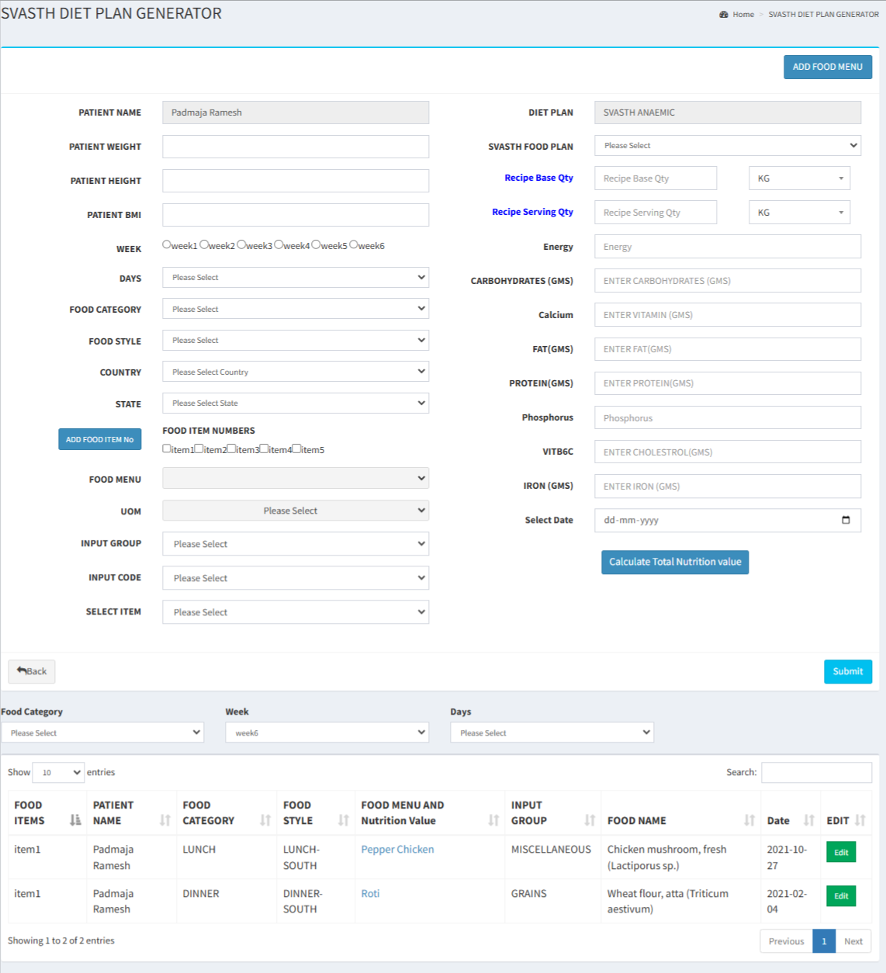886x973 pixels.
Task: Open the Food Category filter dropdown below form
Action: pos(102,732)
